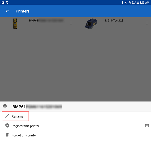Viewport: 151px width, 144px height.
Task: Click the BMP61 printer name in list
Action: pos(46,21)
